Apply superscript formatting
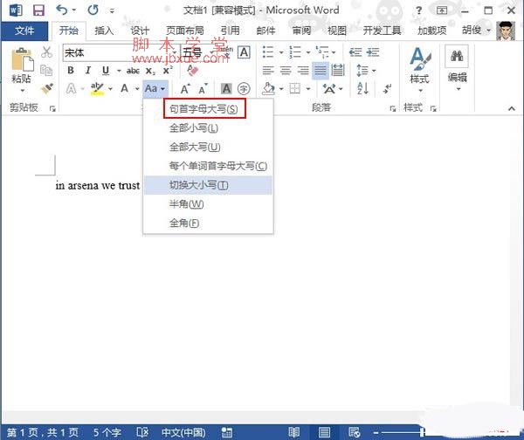Viewport: 524px width, 440px height. [x=168, y=71]
